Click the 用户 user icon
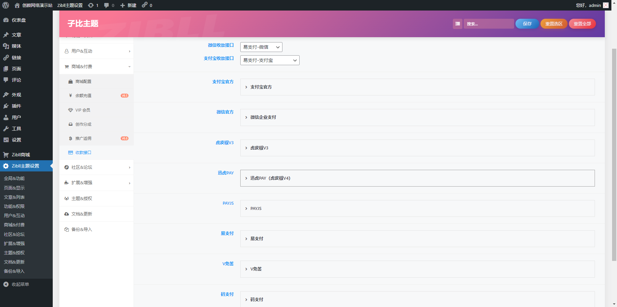The height and width of the screenshot is (307, 617). [6, 117]
